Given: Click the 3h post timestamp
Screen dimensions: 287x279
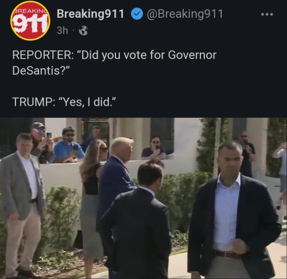Looking at the screenshot, I should (62, 30).
